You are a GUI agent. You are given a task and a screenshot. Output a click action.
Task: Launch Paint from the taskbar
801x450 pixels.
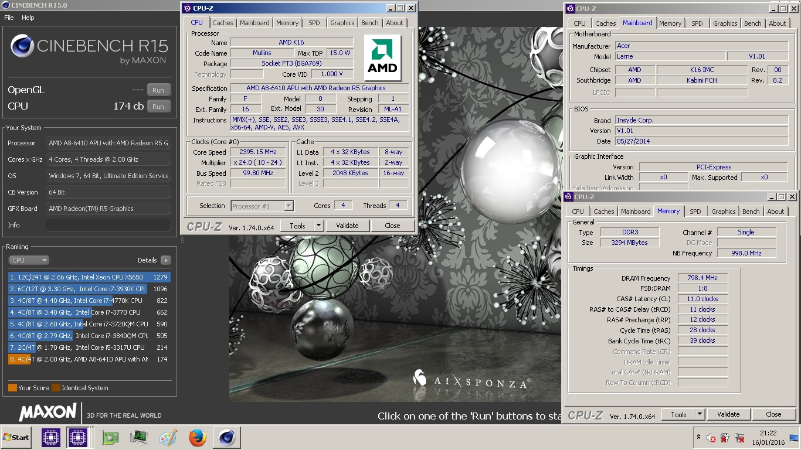[168, 438]
